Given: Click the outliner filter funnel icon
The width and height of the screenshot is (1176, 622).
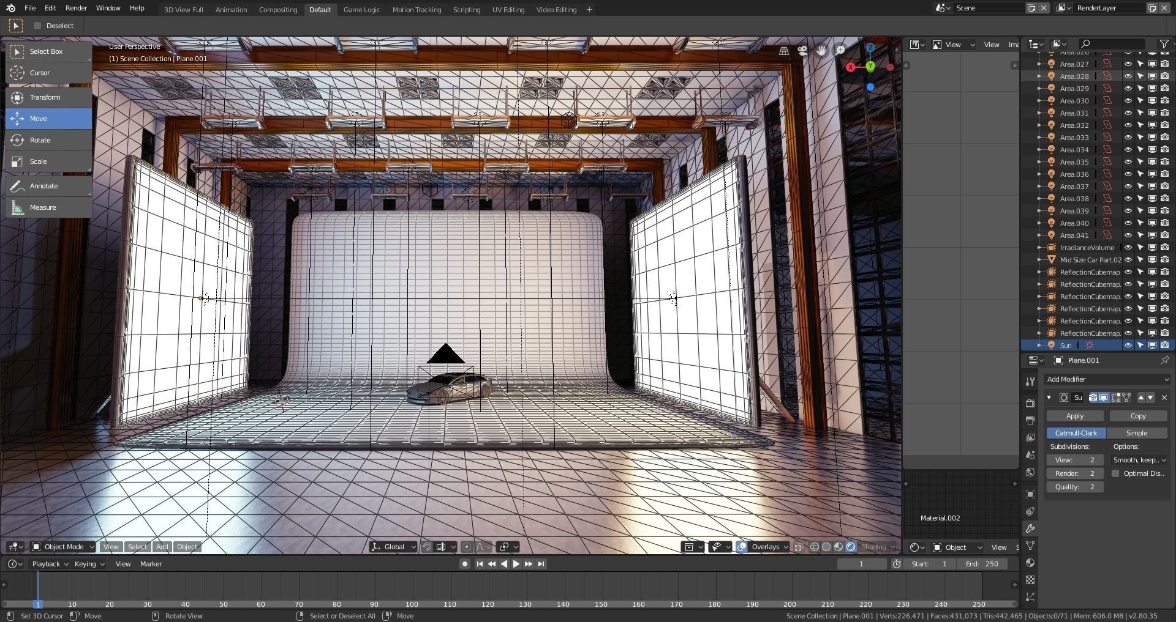Looking at the screenshot, I should coord(1164,44).
